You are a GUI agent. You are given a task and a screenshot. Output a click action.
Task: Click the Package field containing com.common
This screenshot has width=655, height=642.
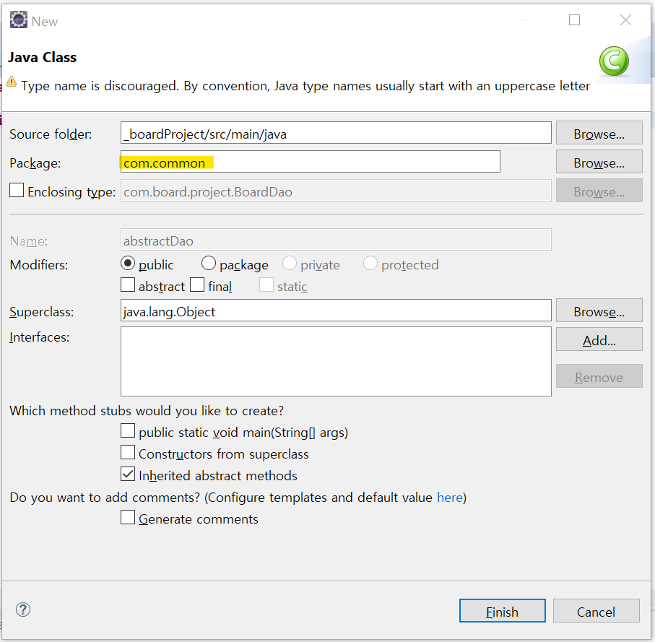311,162
